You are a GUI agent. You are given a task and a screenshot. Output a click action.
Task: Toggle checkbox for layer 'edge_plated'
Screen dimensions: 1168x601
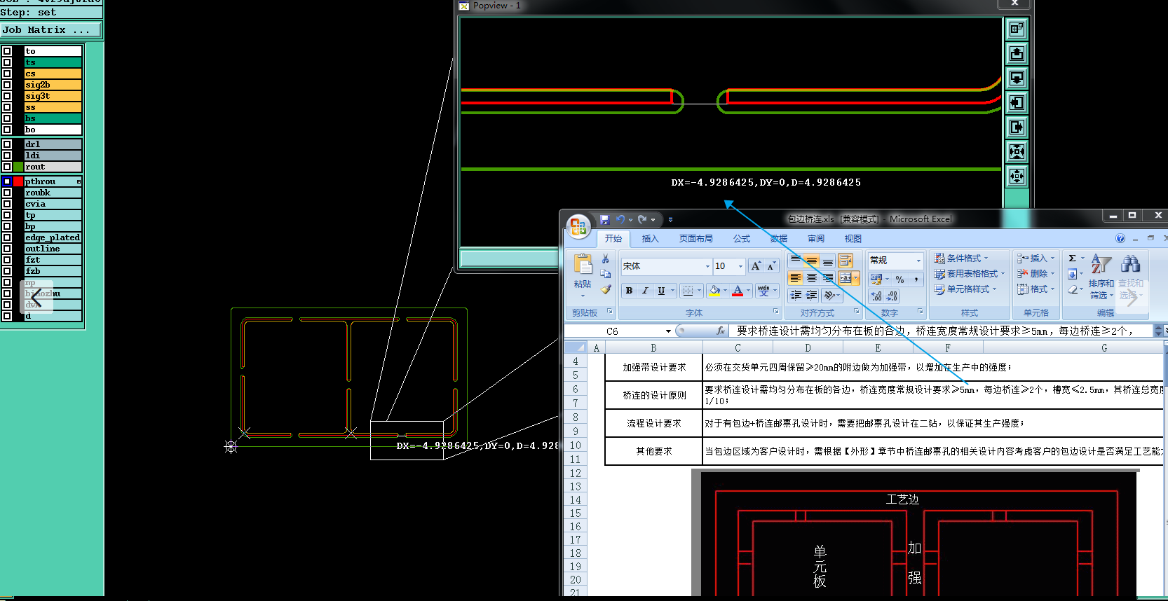7,237
